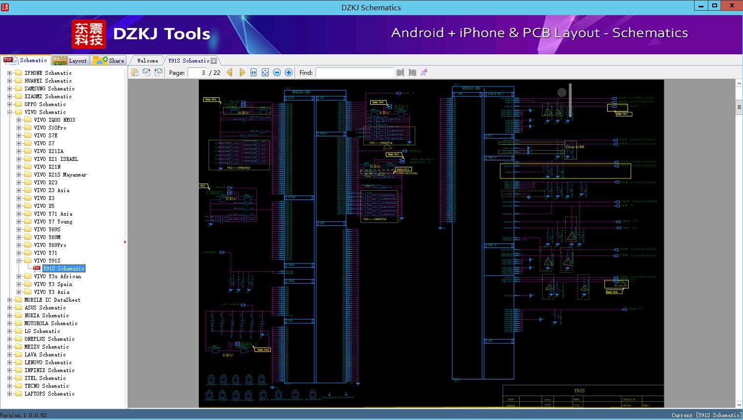Select SAMSUNG Schematic in the tree
This screenshot has height=420, width=743.
tap(49, 88)
